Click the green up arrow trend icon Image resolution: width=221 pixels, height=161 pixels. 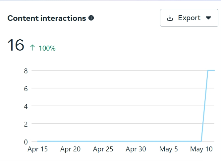click(32, 48)
